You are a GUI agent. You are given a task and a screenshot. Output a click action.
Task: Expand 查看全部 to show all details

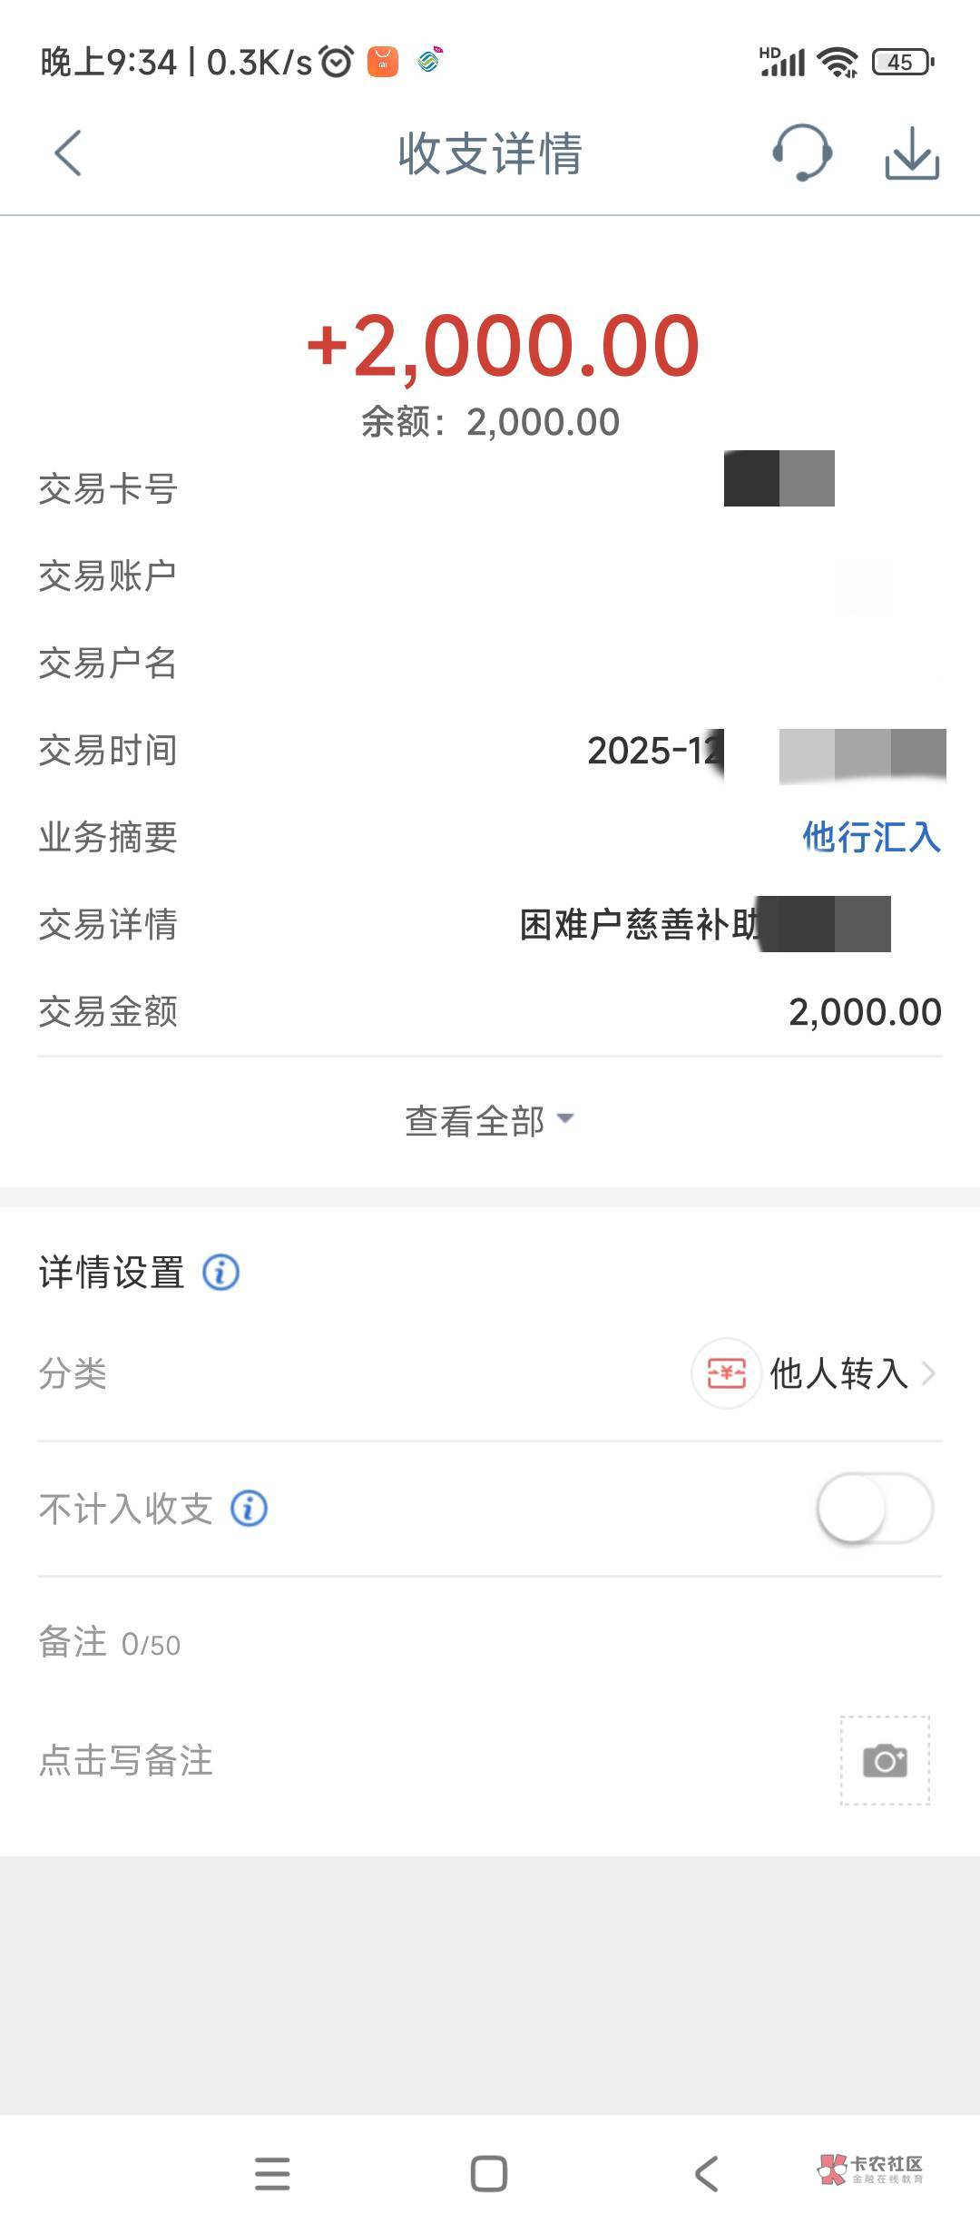[x=489, y=1121]
